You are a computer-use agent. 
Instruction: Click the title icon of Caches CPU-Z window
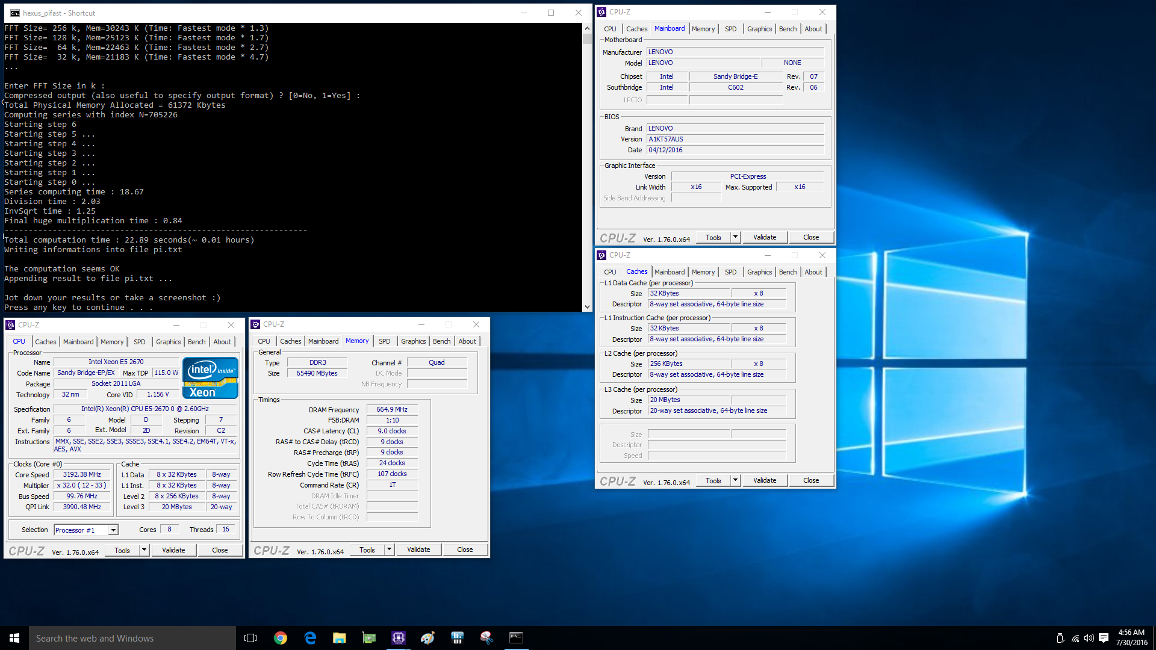(x=601, y=255)
